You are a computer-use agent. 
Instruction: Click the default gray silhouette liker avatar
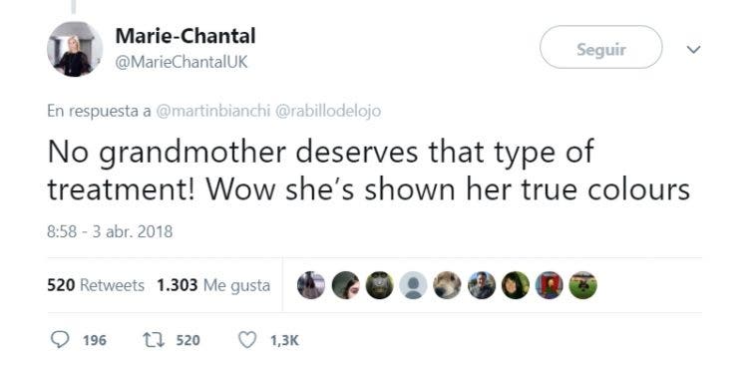point(414,285)
